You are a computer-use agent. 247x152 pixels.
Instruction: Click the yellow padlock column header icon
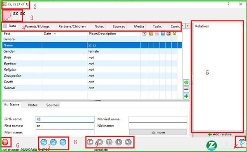pos(175,34)
